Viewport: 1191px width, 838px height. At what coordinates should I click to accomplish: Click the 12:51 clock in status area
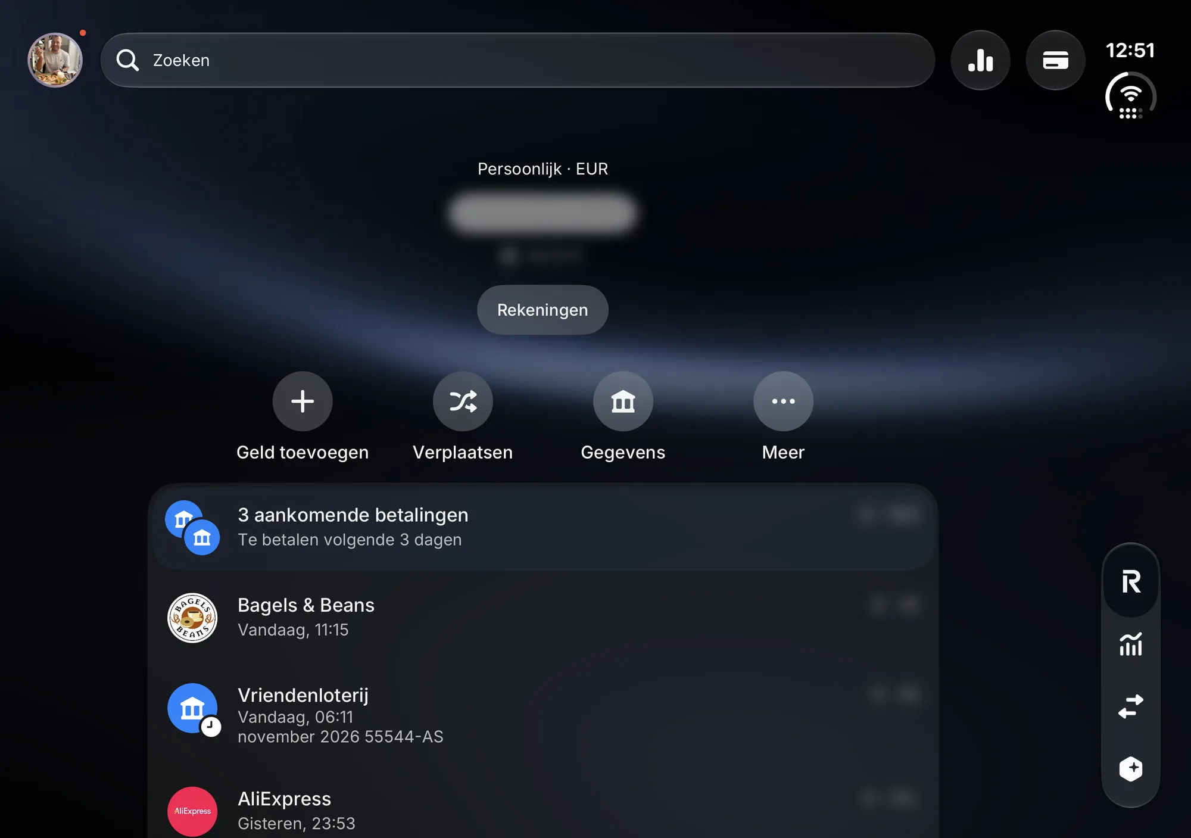[x=1130, y=50]
